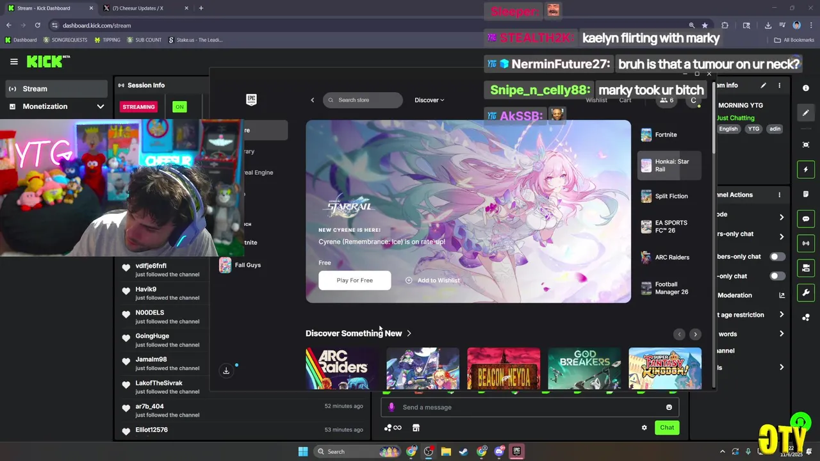Click the Epic Games logo
Screen dimensions: 820x461
[x=251, y=99]
